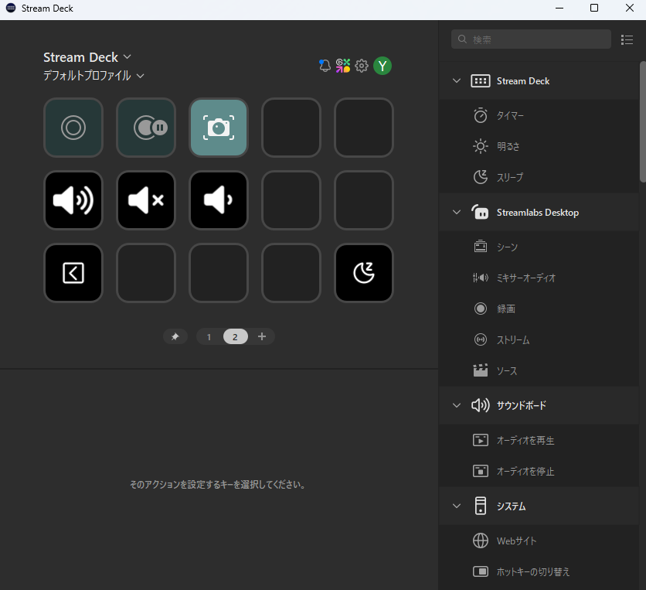646x590 pixels.
Task: Choose the スリープ action in list
Action: click(x=539, y=177)
